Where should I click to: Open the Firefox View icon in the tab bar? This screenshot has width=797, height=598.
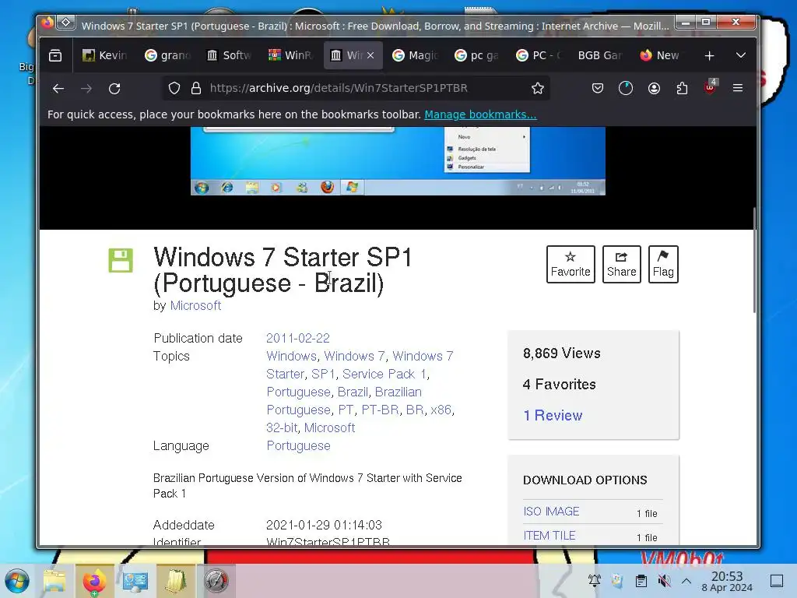tap(55, 55)
